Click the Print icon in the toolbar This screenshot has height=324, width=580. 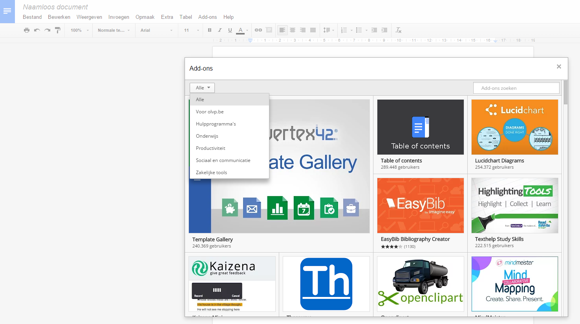27,30
